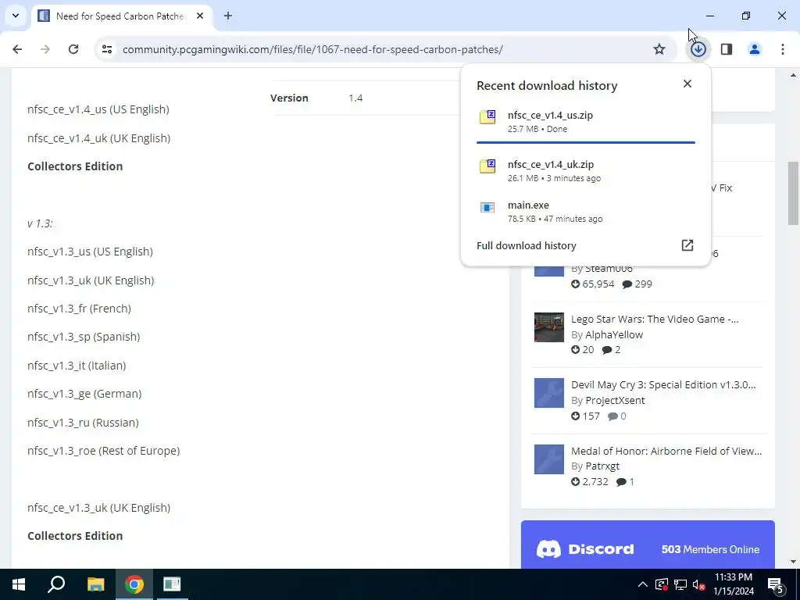The image size is (800, 600).
Task: Close the Recent download history popup
Action: pyautogui.click(x=687, y=84)
